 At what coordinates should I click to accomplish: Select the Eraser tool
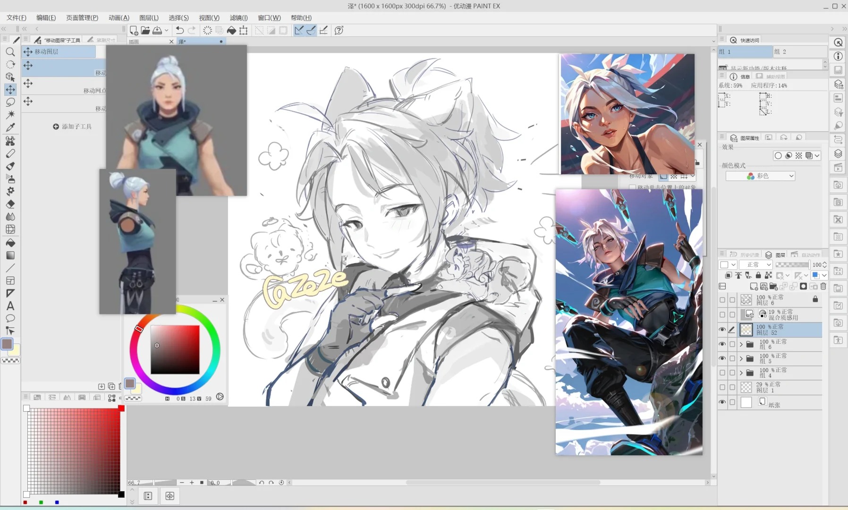pos(10,204)
